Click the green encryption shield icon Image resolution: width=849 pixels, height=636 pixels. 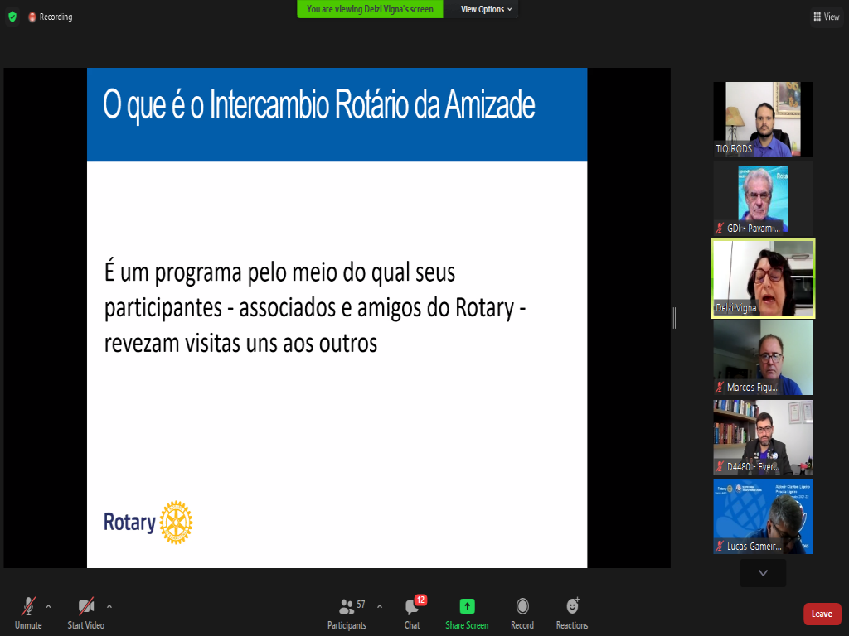(x=12, y=17)
